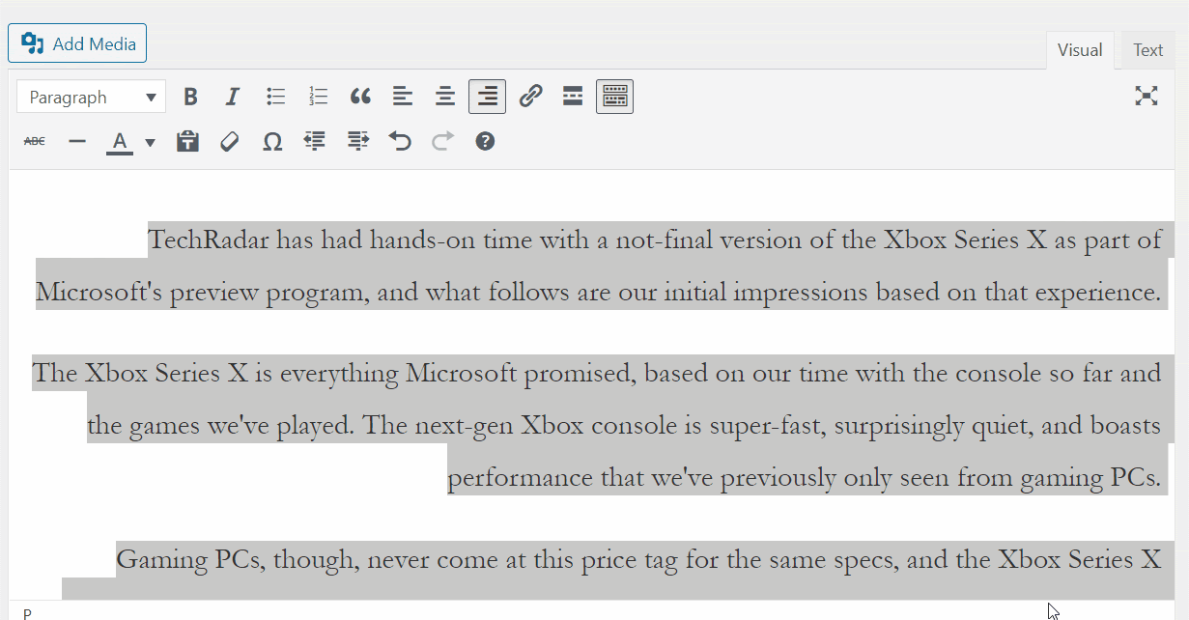Click the Add Media button
Image resolution: width=1189 pixels, height=620 pixels.
pos(77,43)
